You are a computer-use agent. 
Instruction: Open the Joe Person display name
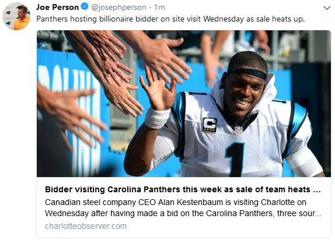pyautogui.click(x=57, y=7)
